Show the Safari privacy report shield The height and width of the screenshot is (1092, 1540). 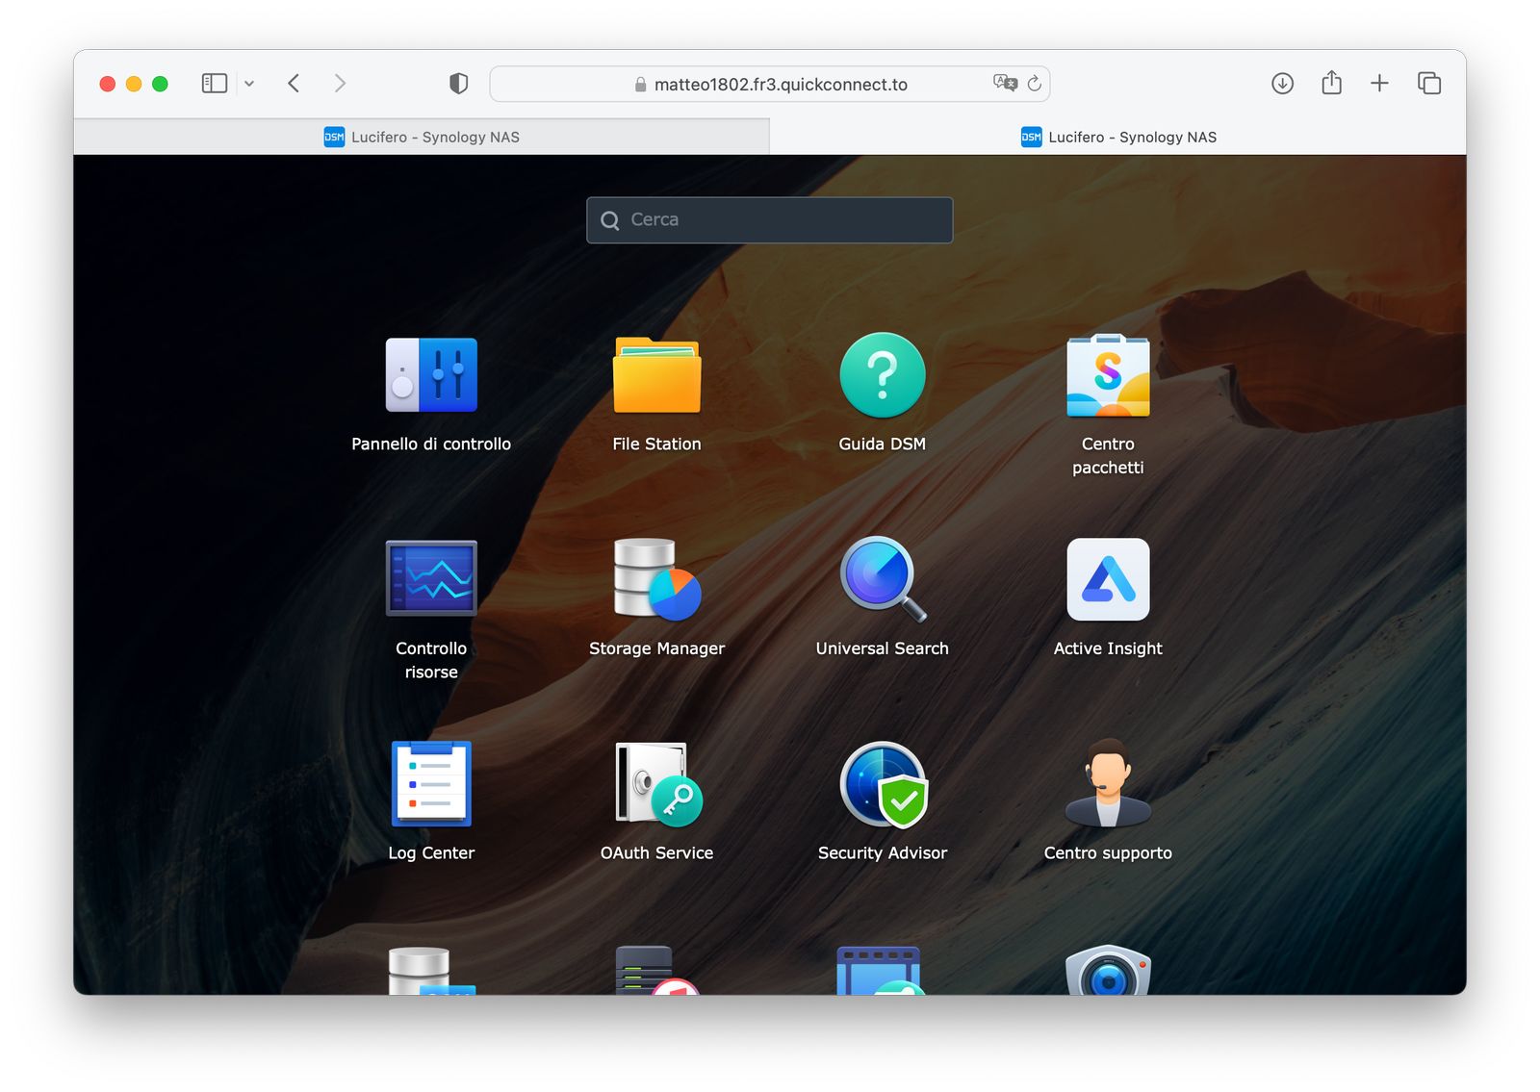click(x=459, y=84)
